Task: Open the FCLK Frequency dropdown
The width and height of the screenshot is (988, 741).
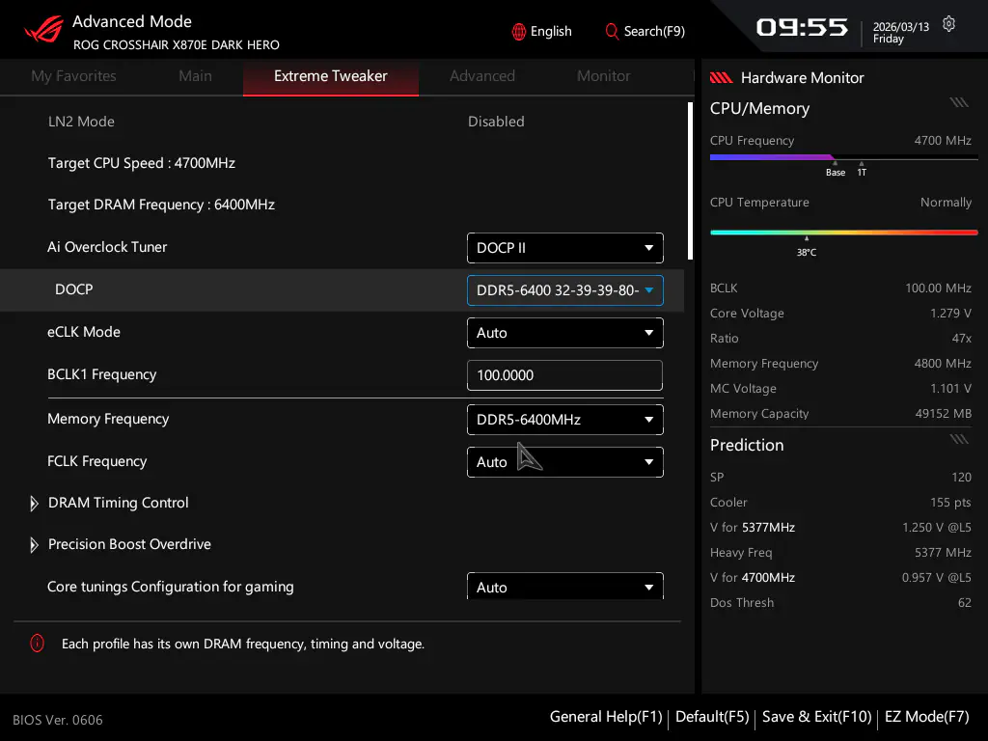Action: click(565, 462)
